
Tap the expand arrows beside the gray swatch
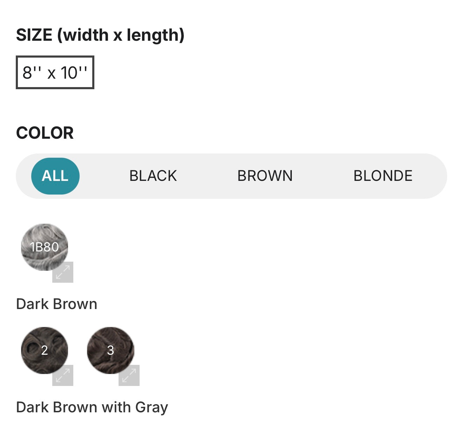click(x=63, y=272)
